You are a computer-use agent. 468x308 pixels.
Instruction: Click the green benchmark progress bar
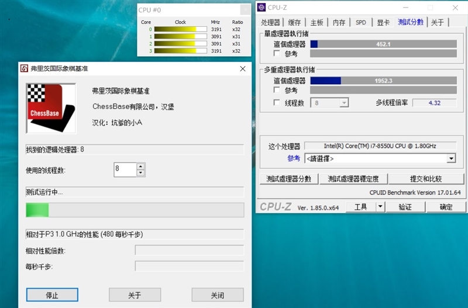tap(135, 210)
